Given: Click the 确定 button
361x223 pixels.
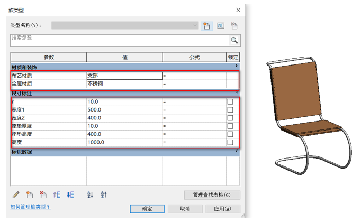Looking at the screenshot, I should [x=147, y=209].
